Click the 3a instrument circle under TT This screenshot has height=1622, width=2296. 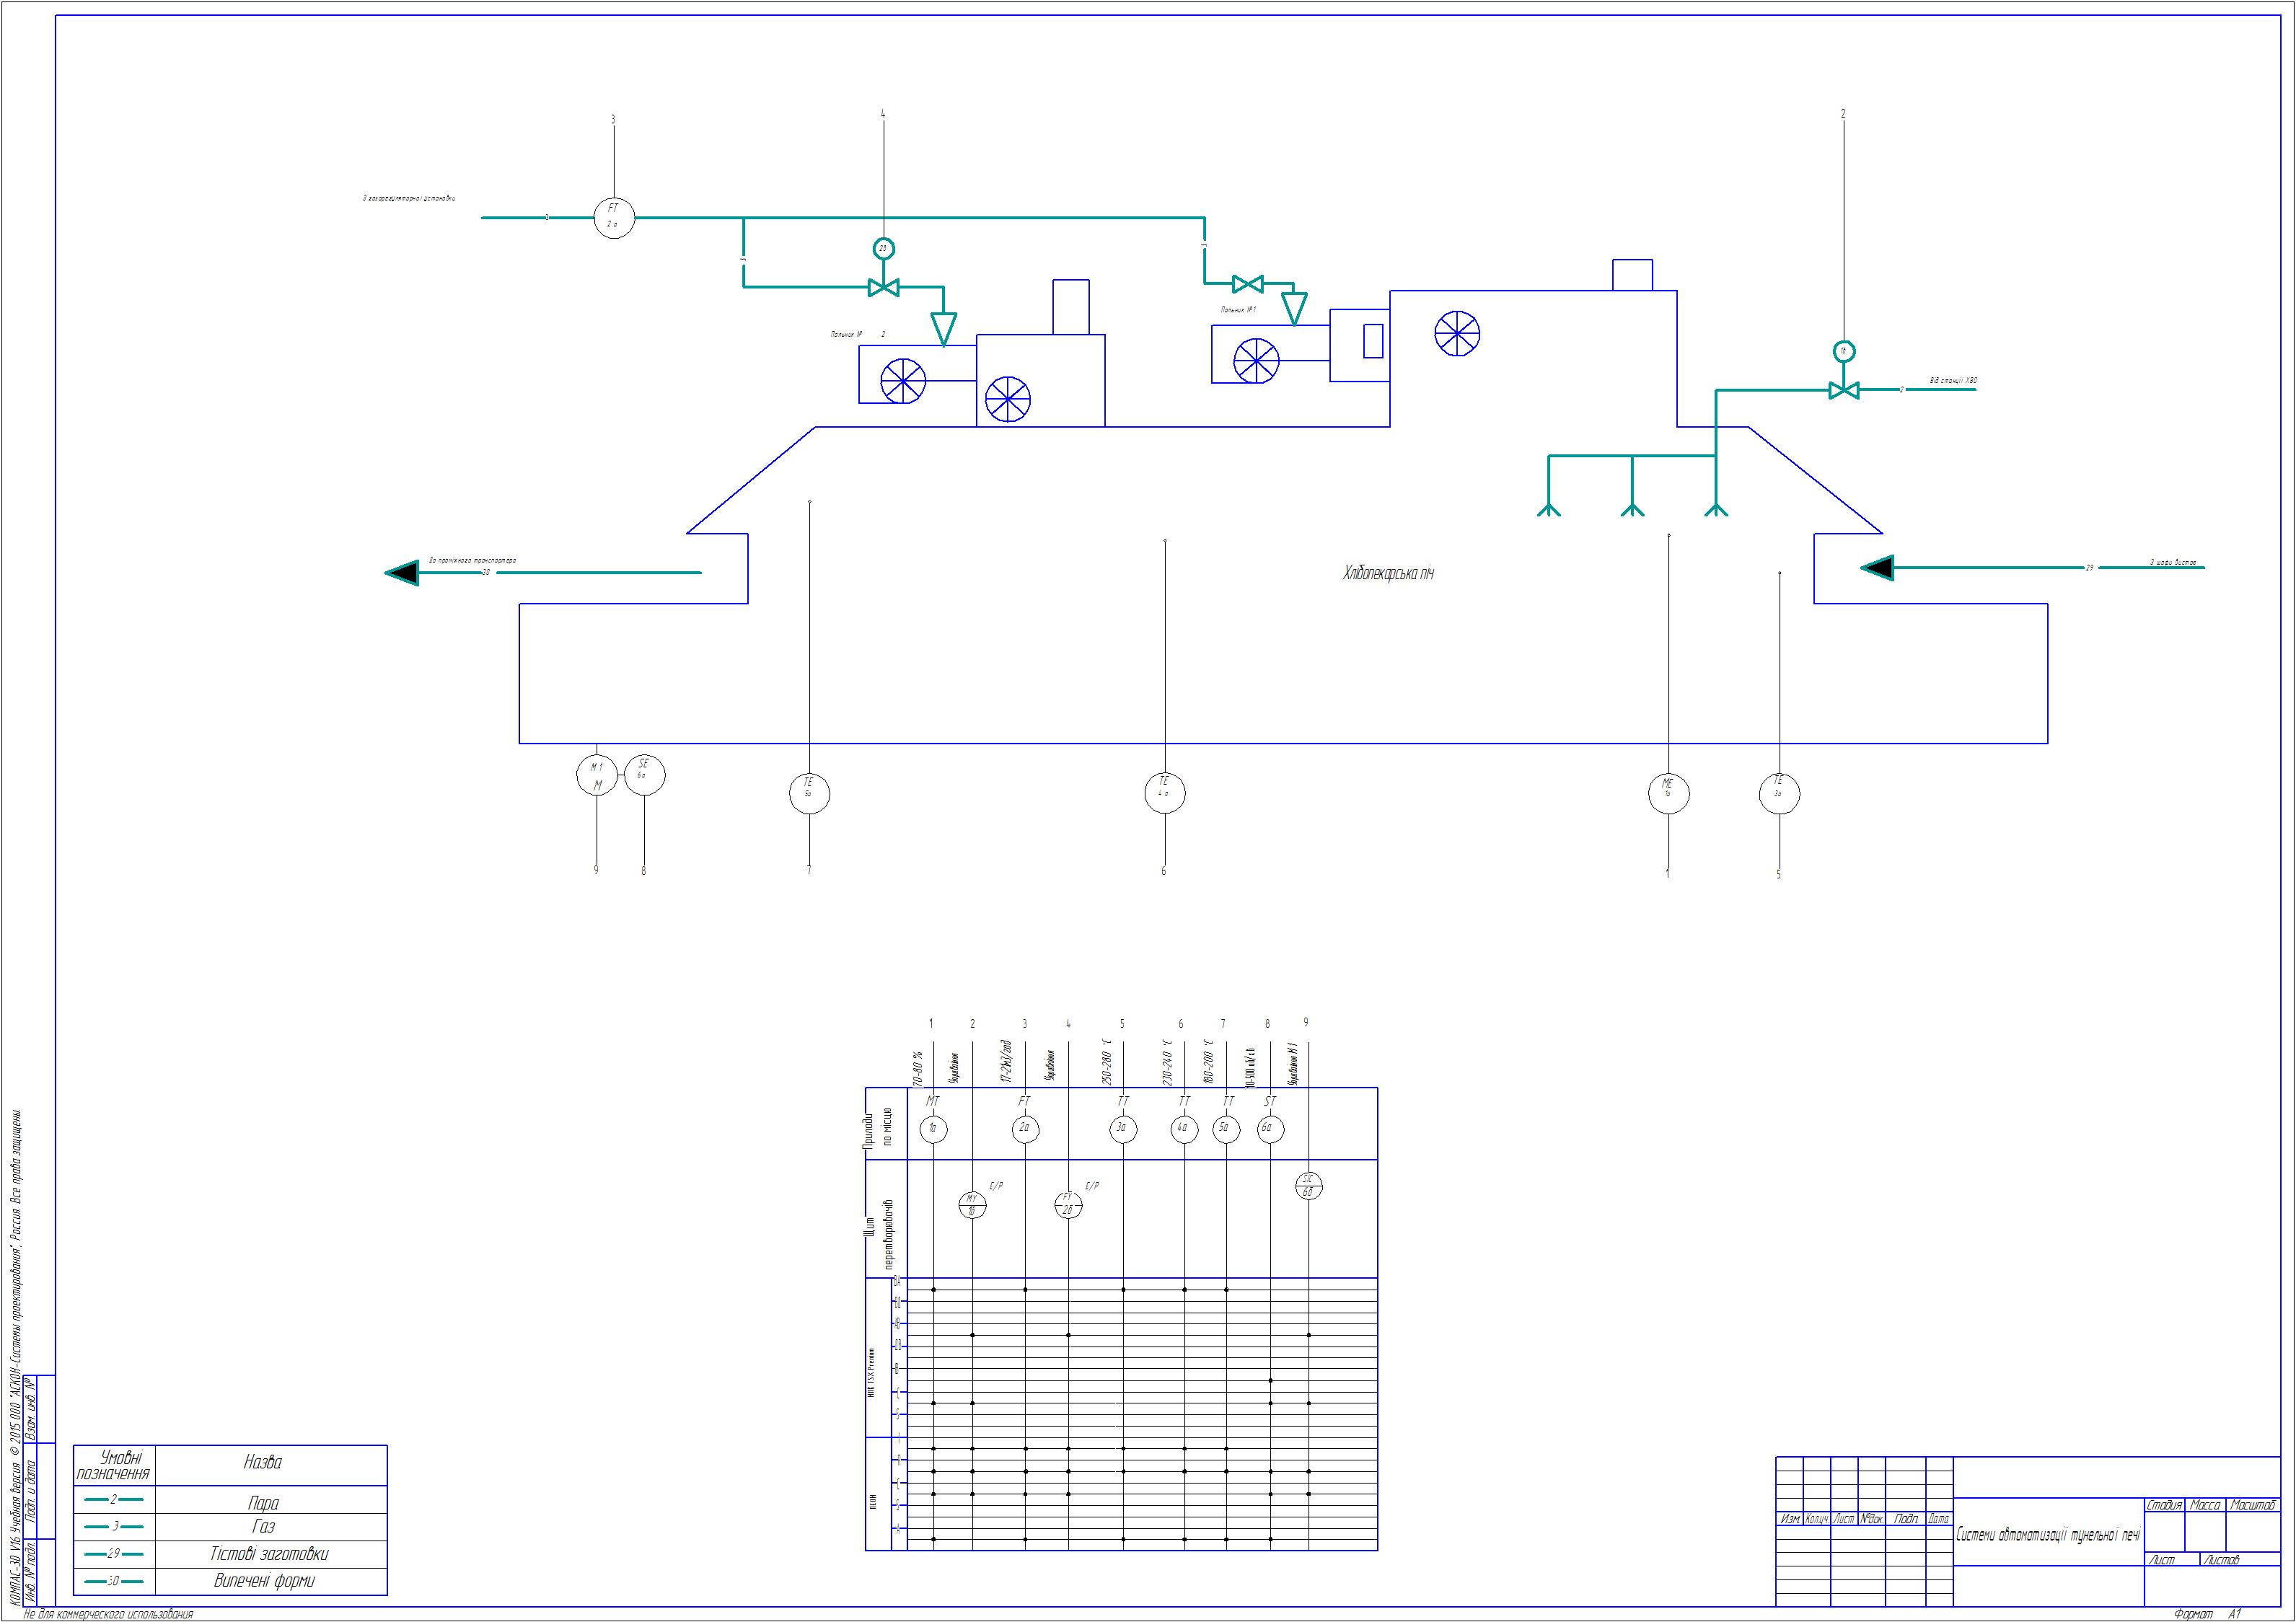point(1123,1130)
